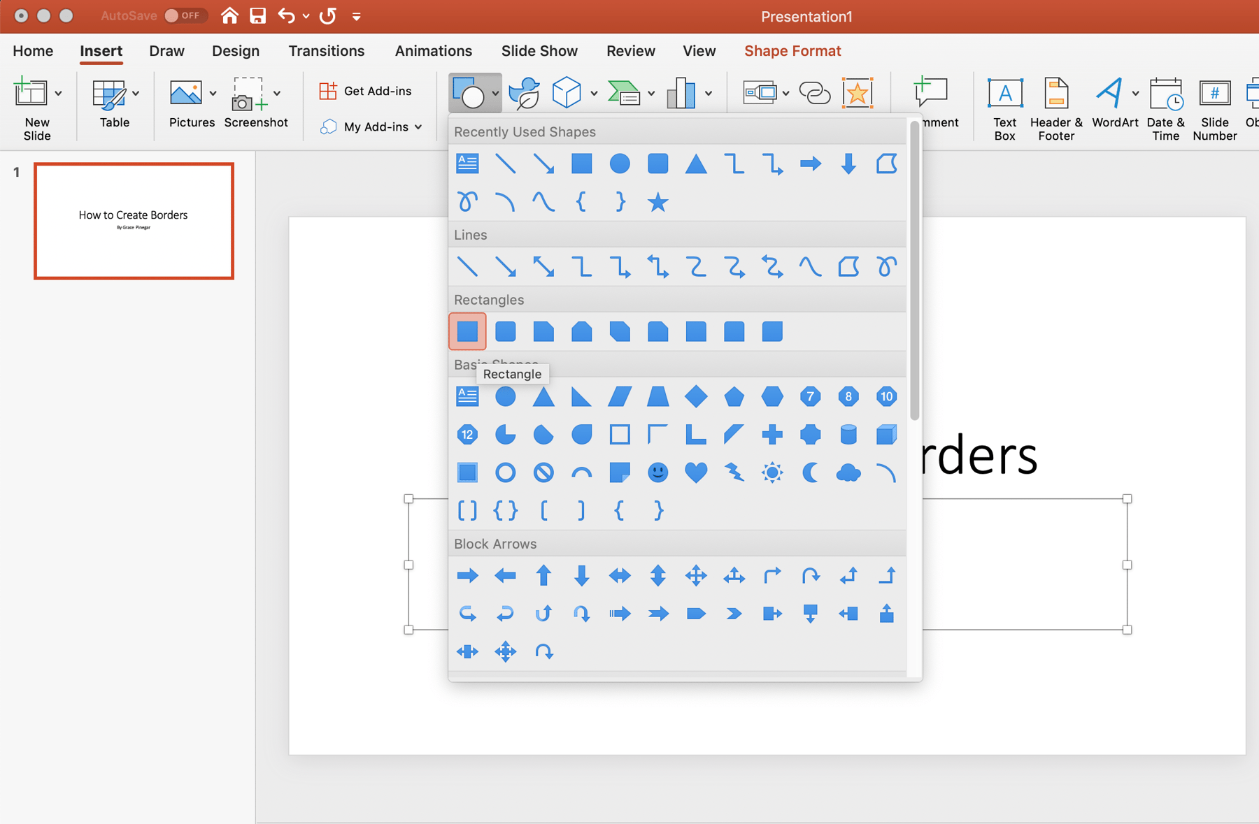Insert Date & Time
The width and height of the screenshot is (1259, 824).
point(1166,106)
